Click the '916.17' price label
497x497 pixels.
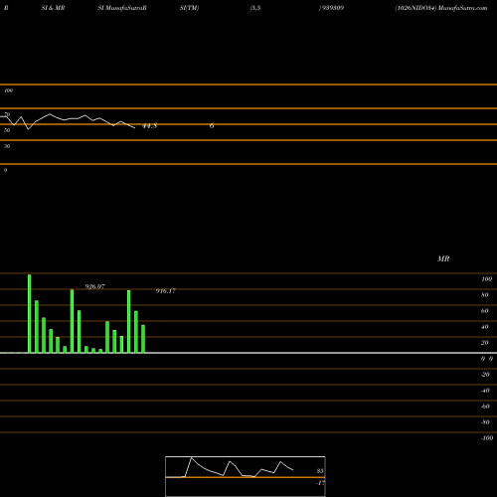pos(166,291)
